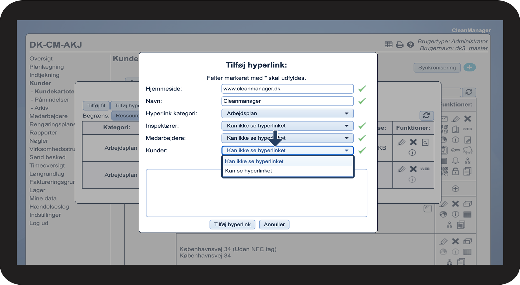Open the table grid view icon in header
The height and width of the screenshot is (285, 520).
click(x=388, y=45)
